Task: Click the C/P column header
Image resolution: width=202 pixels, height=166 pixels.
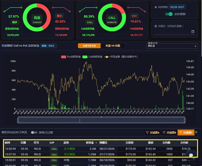Action: click(52, 143)
